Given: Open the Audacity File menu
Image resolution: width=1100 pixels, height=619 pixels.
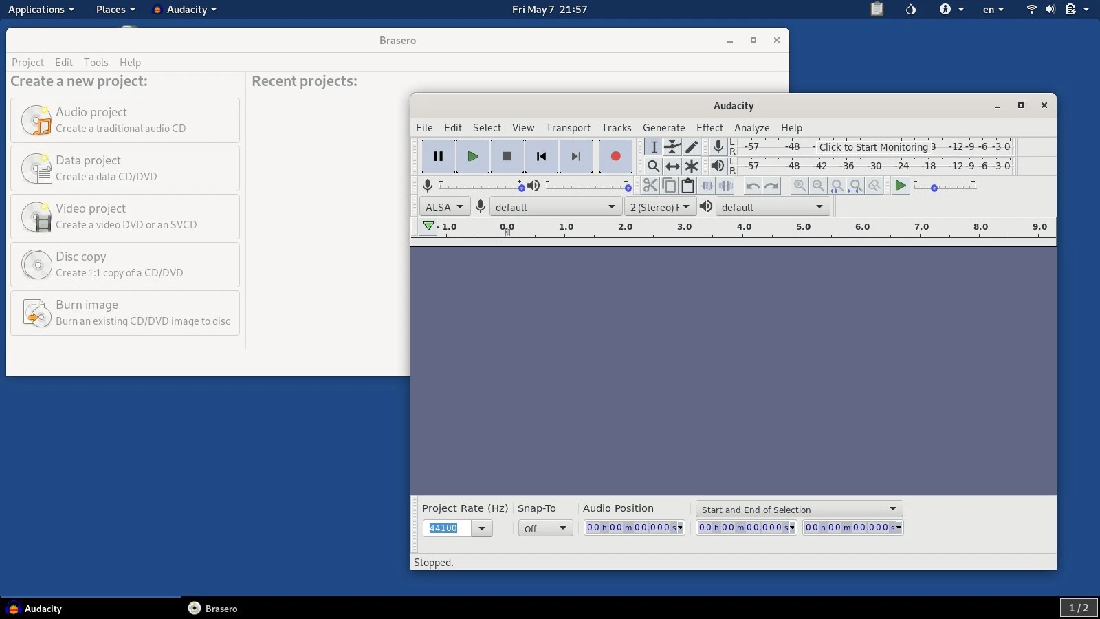Looking at the screenshot, I should pyautogui.click(x=424, y=128).
